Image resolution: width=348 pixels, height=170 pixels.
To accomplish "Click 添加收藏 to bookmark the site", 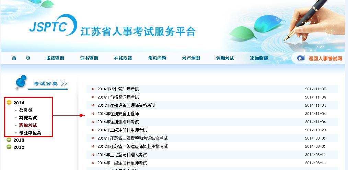I will [259, 58].
